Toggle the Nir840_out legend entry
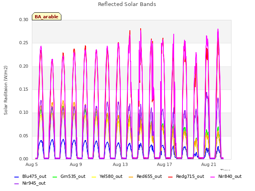The width and height of the screenshot is (255, 191). pyautogui.click(x=226, y=176)
